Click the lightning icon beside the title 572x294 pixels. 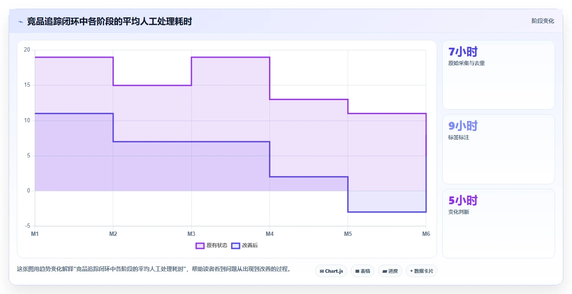20,21
